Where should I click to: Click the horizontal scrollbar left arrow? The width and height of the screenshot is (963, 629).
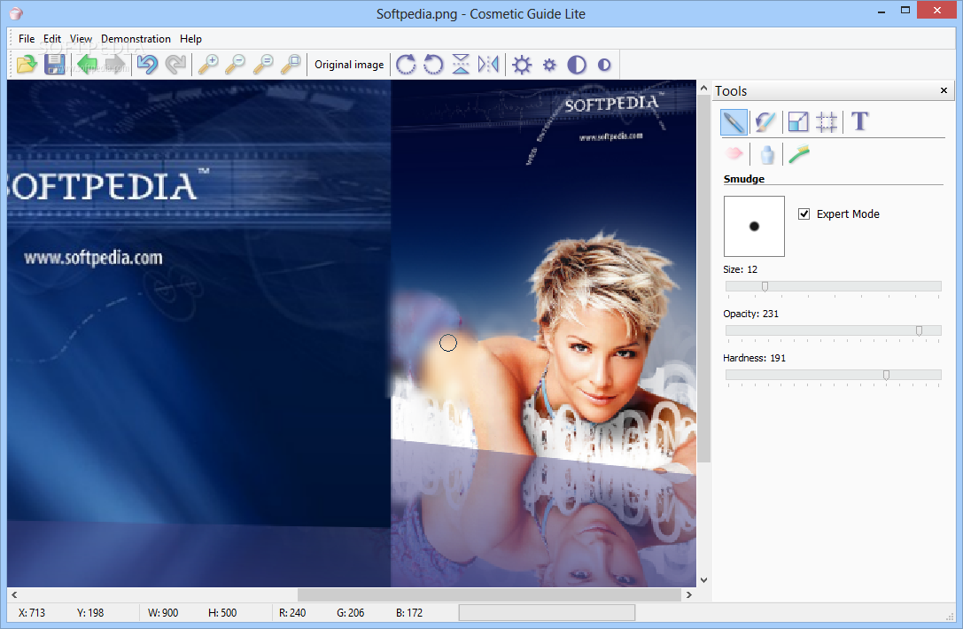pyautogui.click(x=14, y=594)
